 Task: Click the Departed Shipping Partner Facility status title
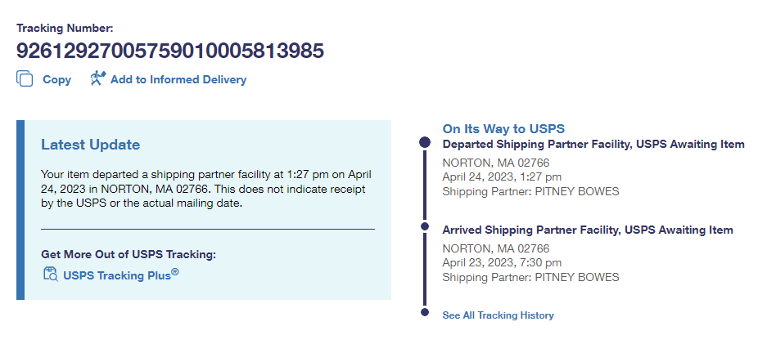tap(593, 145)
